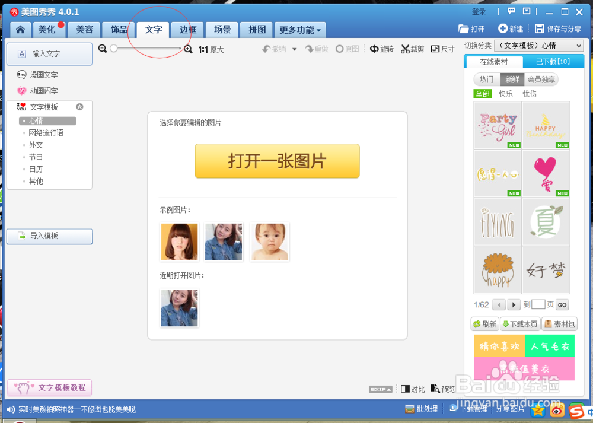Screen dimensions: 593x423
Task: Open the feedback speech bubble icon
Action: pyautogui.click(x=511, y=11)
